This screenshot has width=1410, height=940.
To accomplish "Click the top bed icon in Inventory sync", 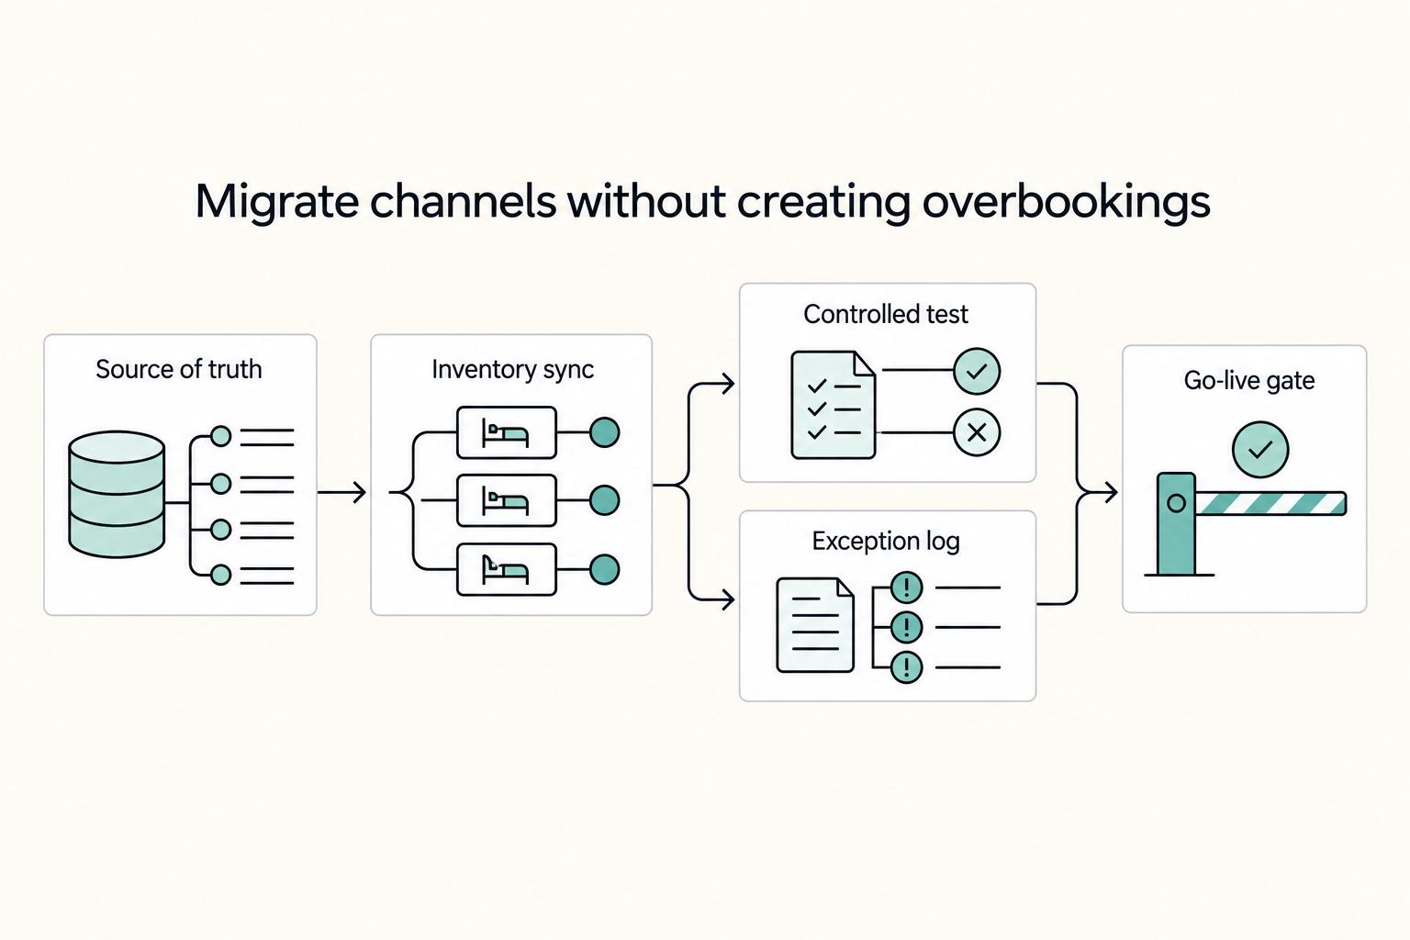I will (x=507, y=432).
